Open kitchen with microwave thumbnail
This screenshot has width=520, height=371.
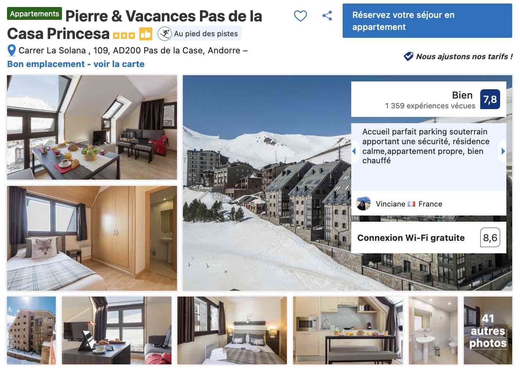tap(348, 330)
